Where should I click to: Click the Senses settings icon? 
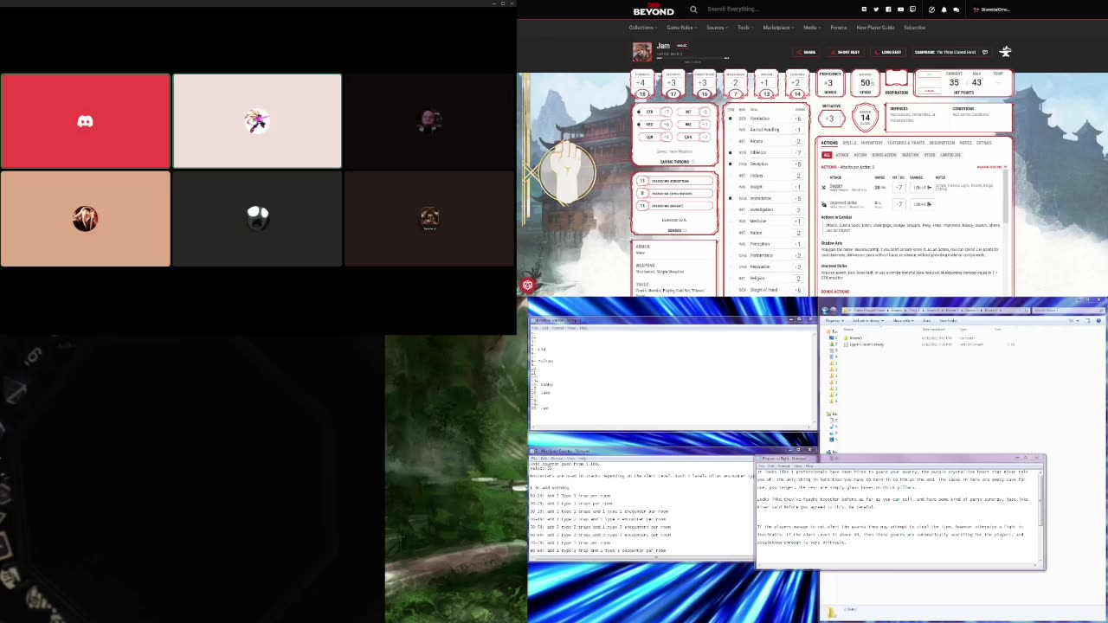pyautogui.click(x=684, y=230)
